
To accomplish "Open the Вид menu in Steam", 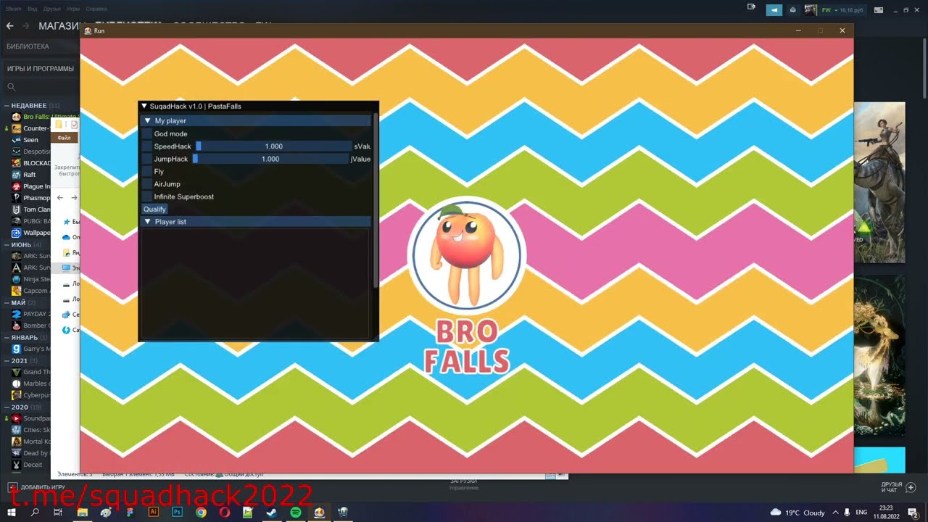I will [x=33, y=9].
